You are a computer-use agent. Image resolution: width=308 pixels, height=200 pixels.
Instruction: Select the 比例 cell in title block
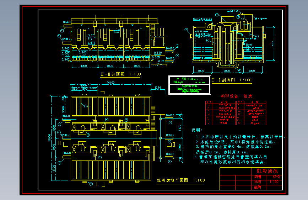tap(258, 182)
